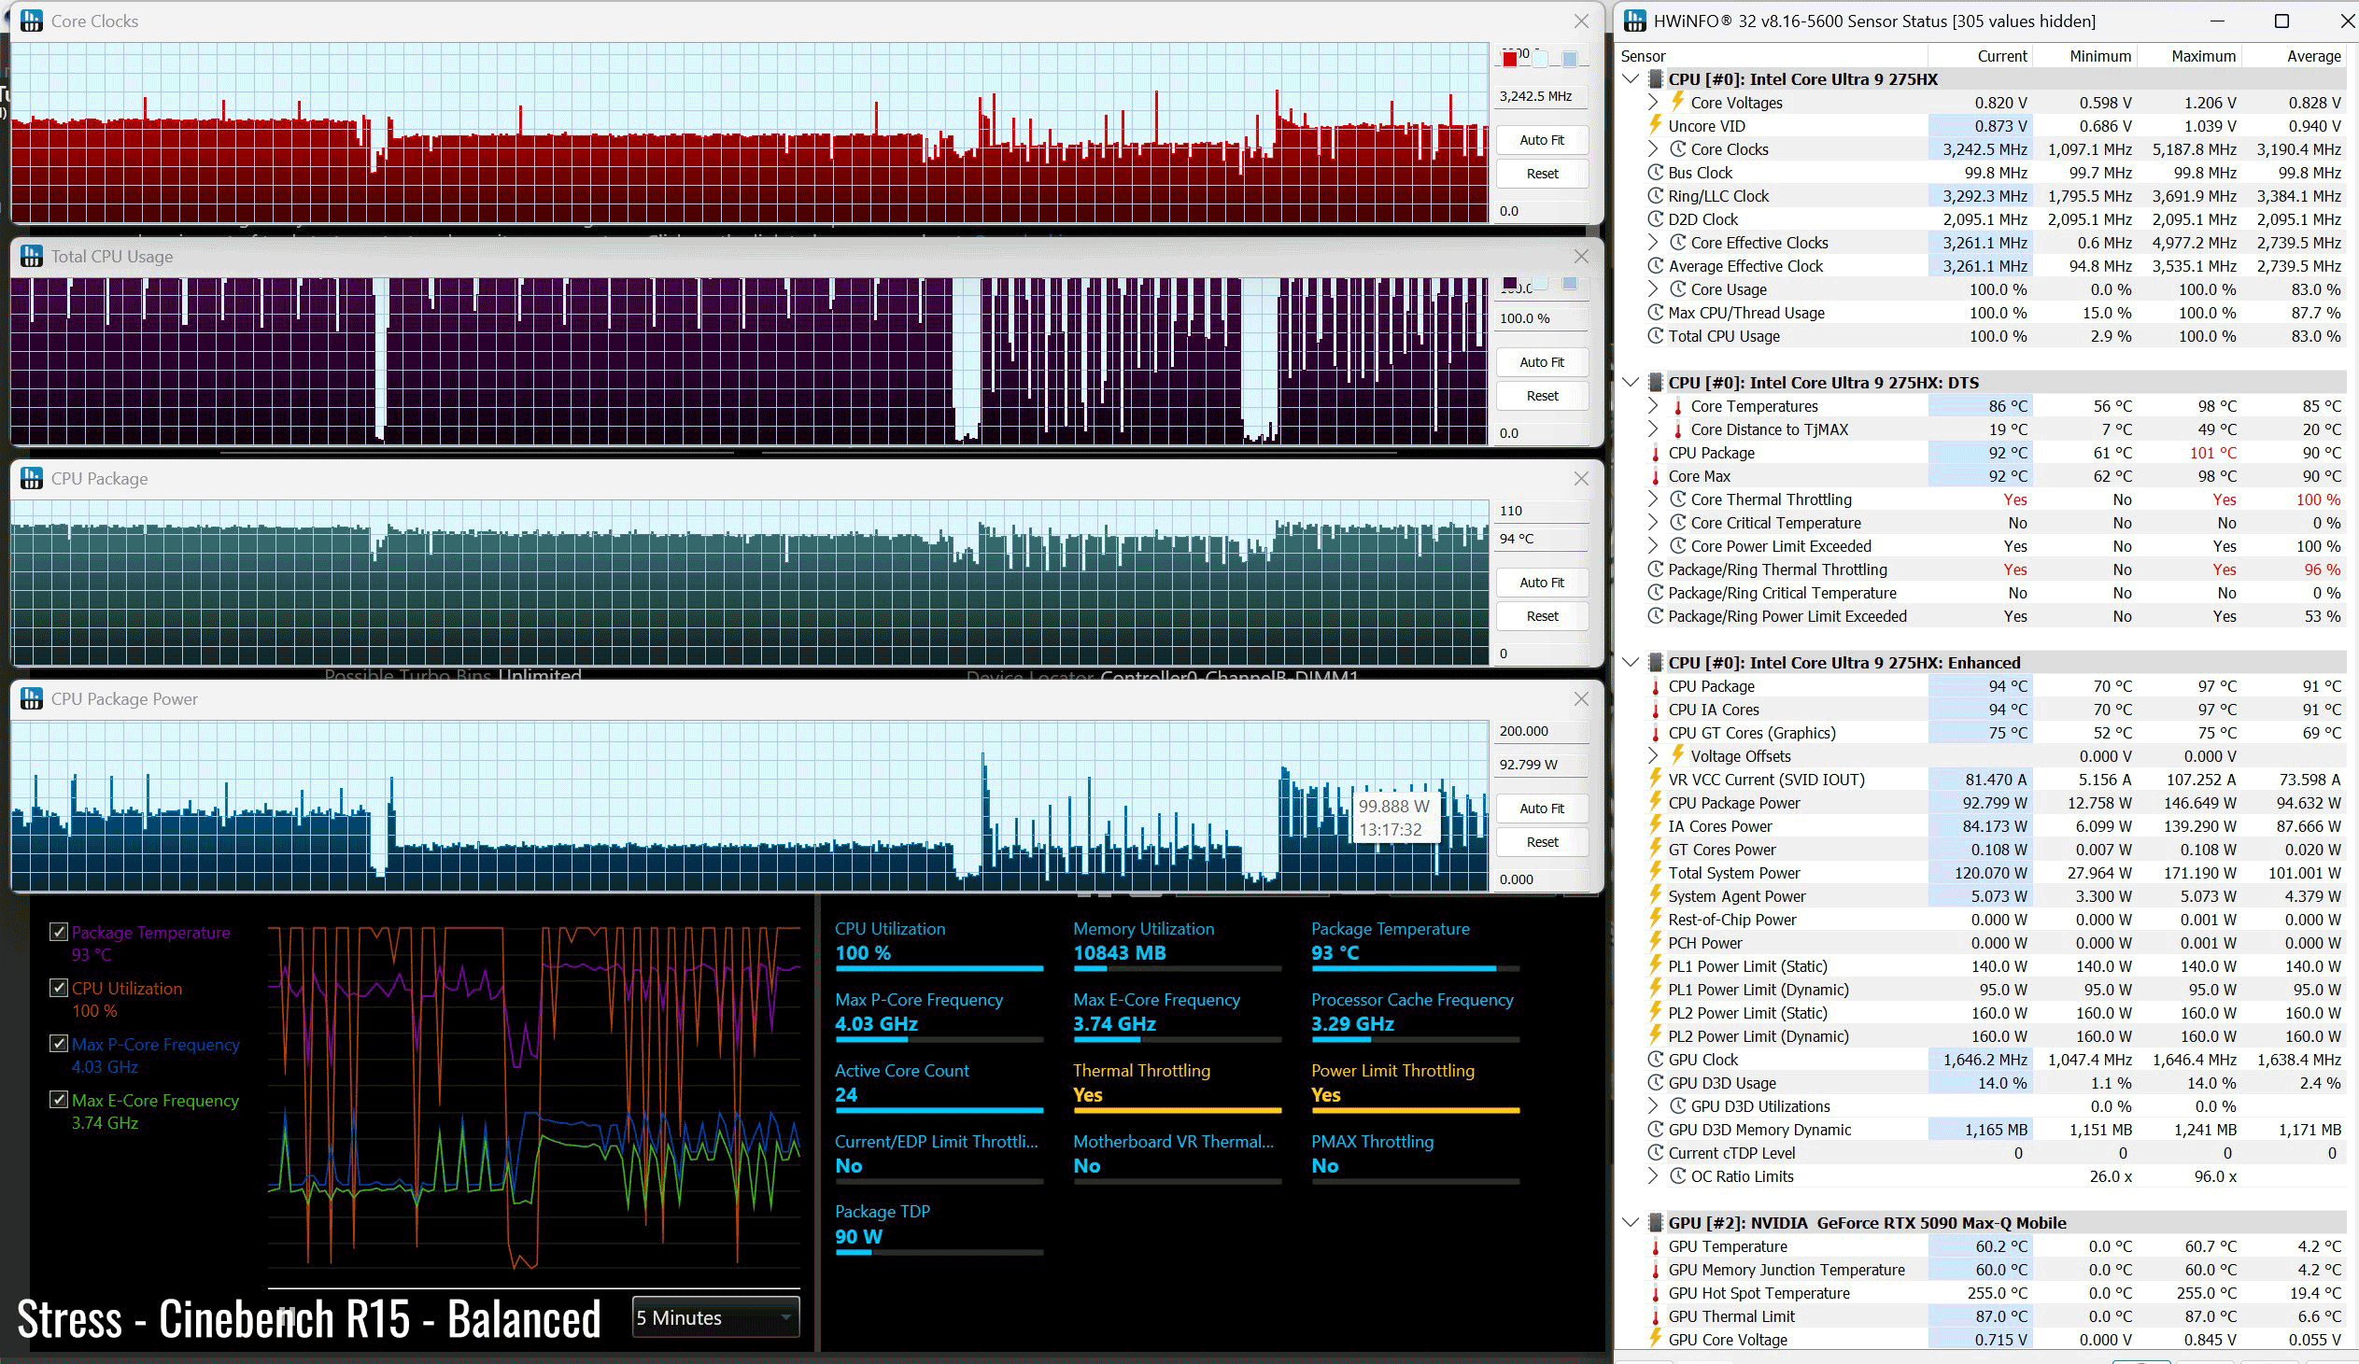Click the clock icon beside GPU Clock
Image resolution: width=2359 pixels, height=1364 pixels.
[1655, 1059]
